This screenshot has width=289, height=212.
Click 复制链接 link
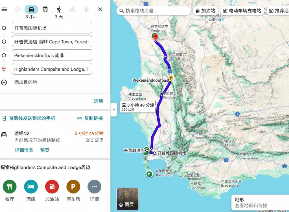point(90,118)
